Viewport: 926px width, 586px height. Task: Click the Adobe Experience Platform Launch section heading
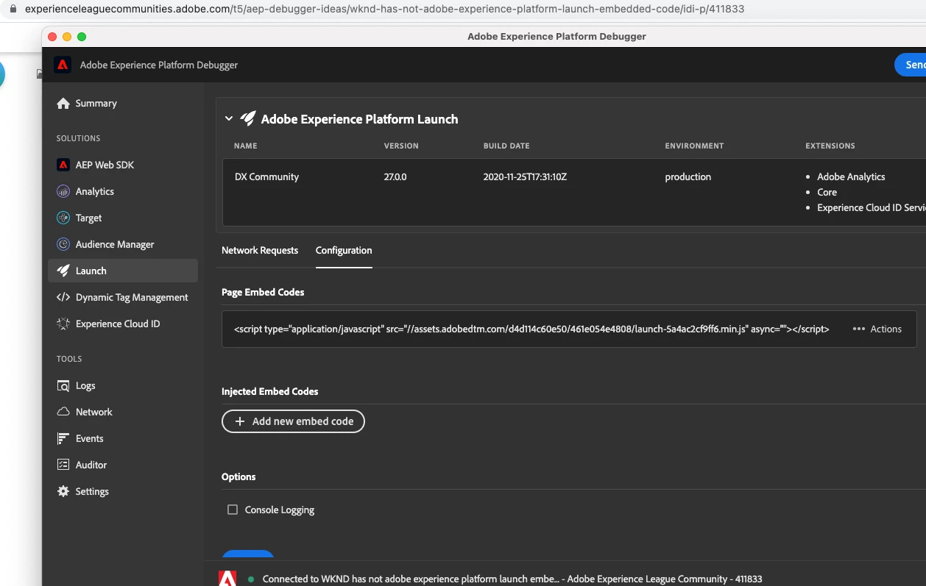click(x=359, y=119)
